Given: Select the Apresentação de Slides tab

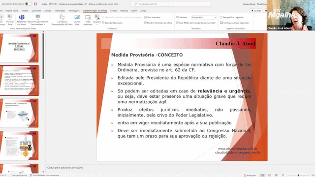Looking at the screenshot, I should point(95,11).
